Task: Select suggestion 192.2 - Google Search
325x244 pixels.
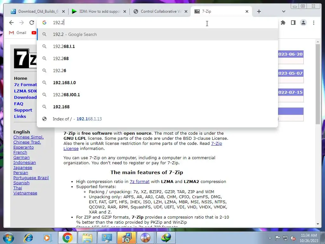Action: pyautogui.click(x=157, y=34)
